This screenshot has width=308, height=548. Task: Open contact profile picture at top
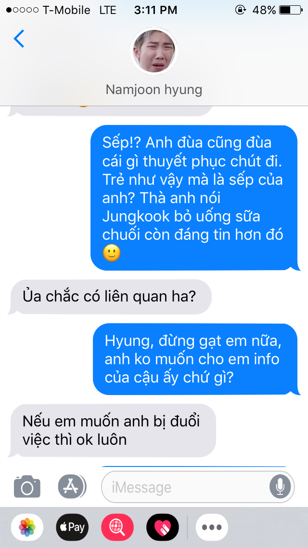[x=154, y=51]
